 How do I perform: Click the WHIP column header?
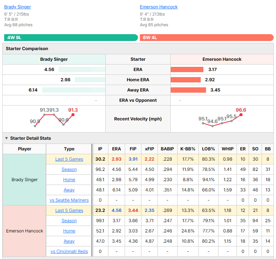tap(227, 149)
